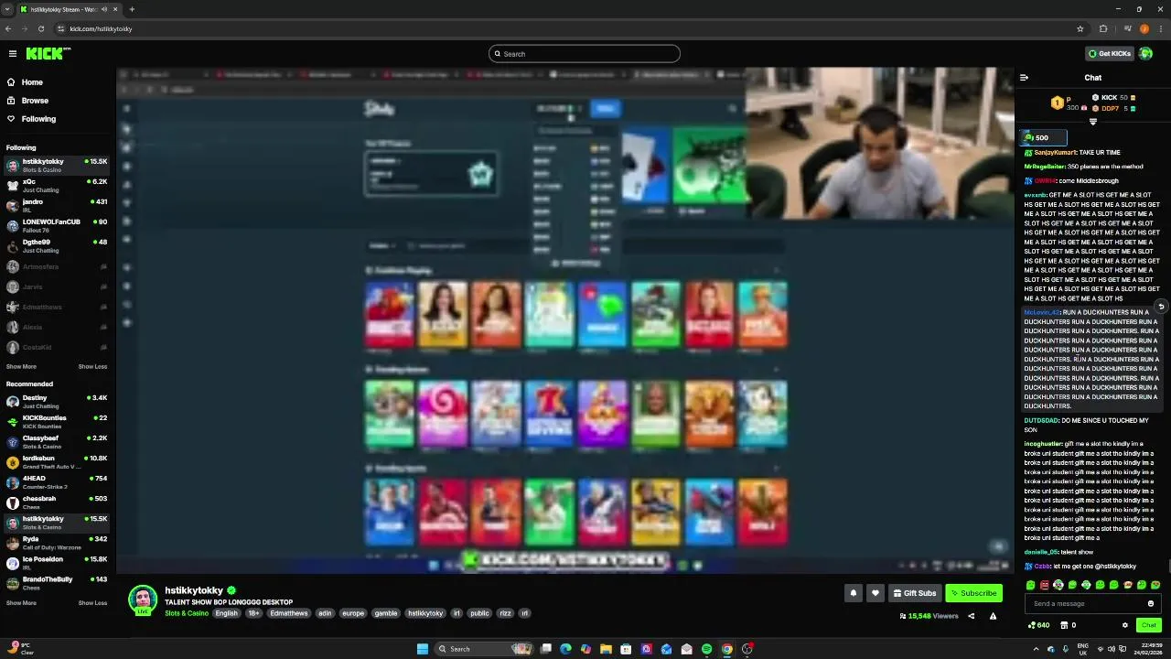Collapse Following list with Show Less
Viewport: 1171px width, 659px height.
point(92,367)
